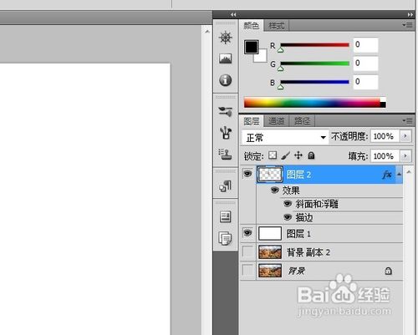Click the lock icon on 背景 layer
The width and height of the screenshot is (418, 335).
tap(388, 271)
